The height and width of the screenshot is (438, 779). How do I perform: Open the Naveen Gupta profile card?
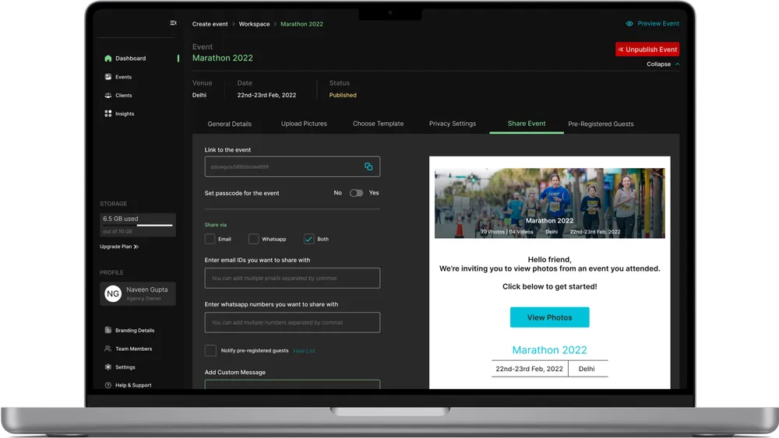(138, 293)
